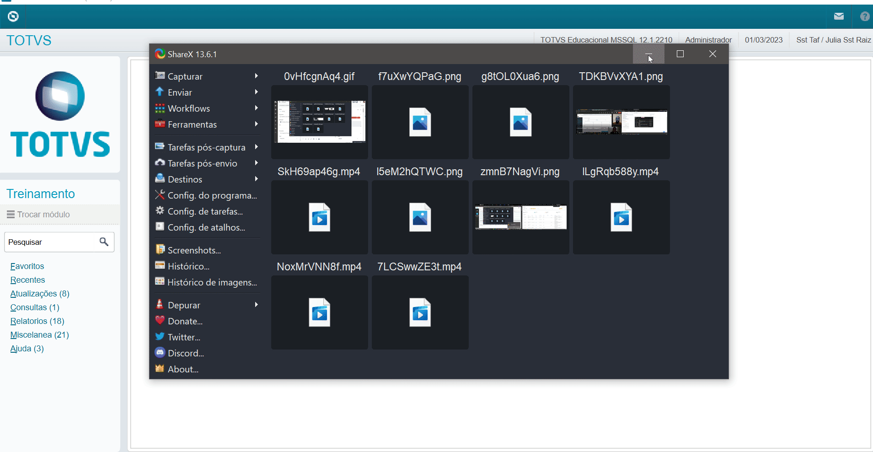Click the About crown icon

point(160,368)
